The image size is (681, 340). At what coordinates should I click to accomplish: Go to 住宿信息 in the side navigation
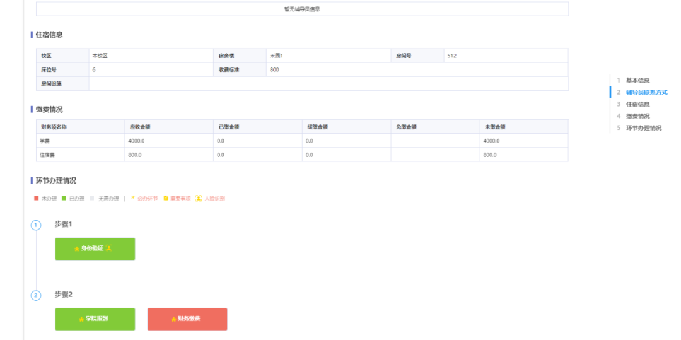pos(637,104)
